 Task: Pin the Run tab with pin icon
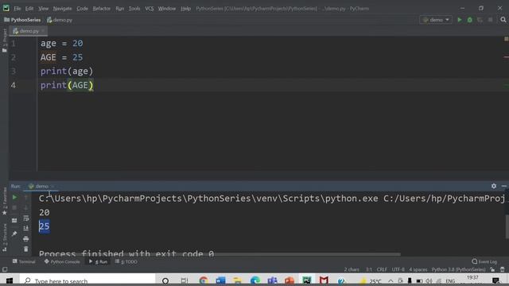[x=14, y=234]
